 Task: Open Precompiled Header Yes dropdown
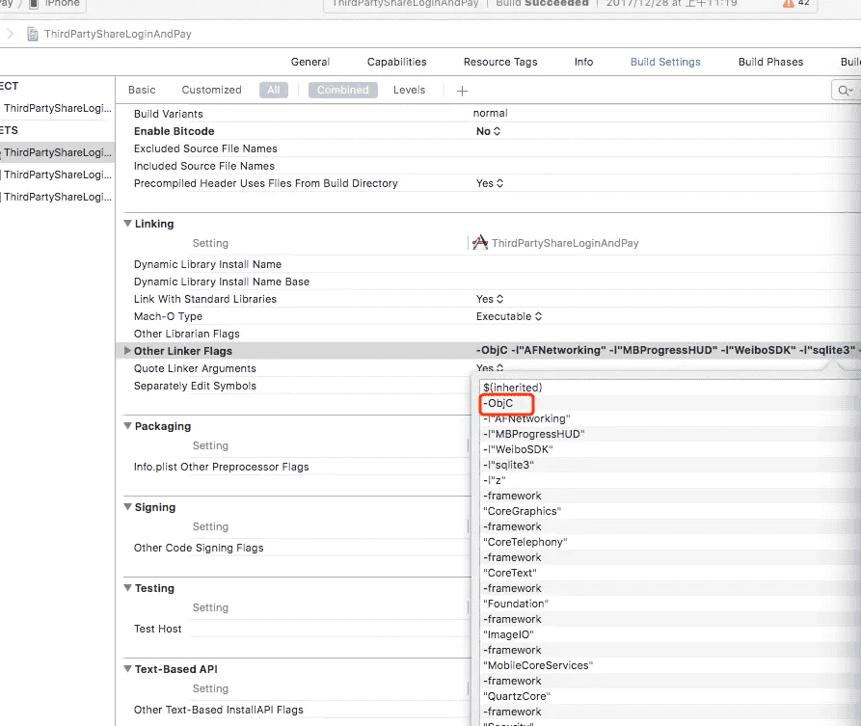[489, 183]
